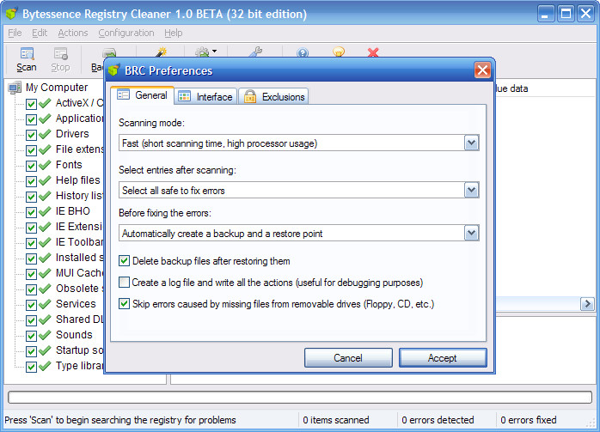Select the History list tree item

point(80,196)
